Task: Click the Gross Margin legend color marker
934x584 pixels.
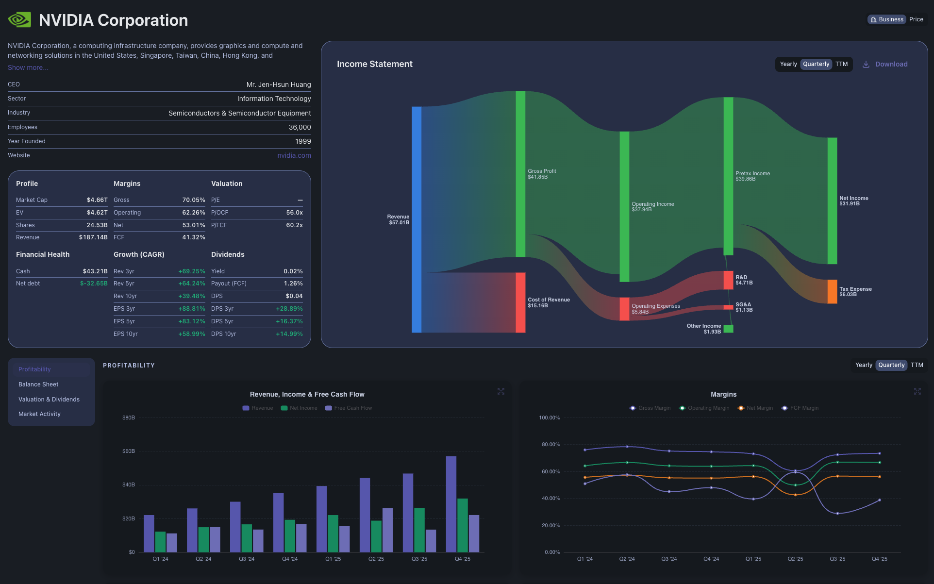Action: point(633,408)
